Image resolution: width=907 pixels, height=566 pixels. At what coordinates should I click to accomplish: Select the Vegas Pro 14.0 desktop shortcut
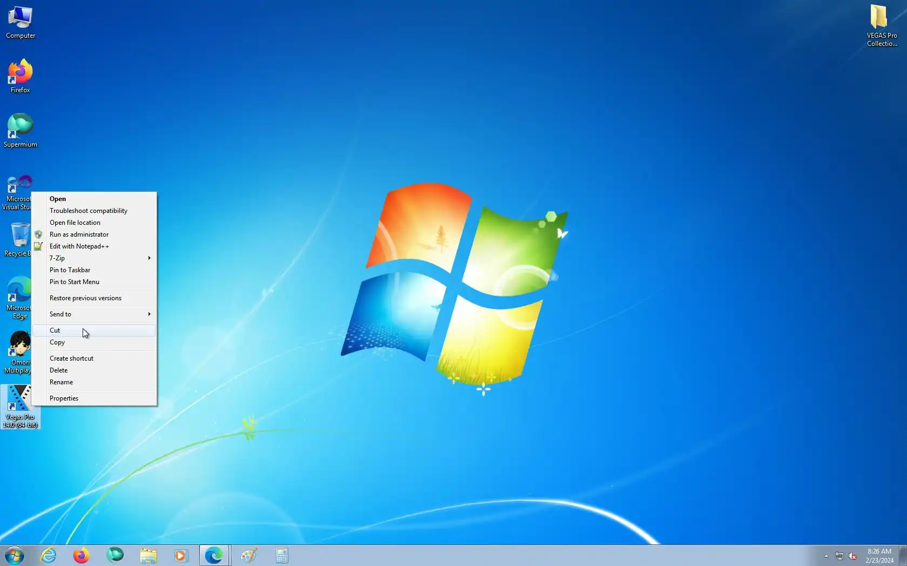[20, 407]
